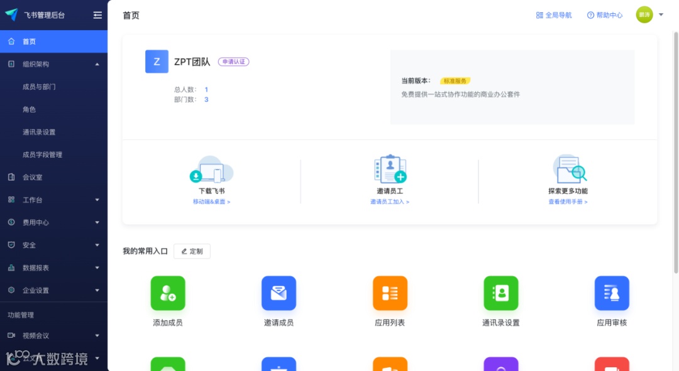Click the 费用中心 coin icon
The width and height of the screenshot is (679, 371).
tap(11, 222)
